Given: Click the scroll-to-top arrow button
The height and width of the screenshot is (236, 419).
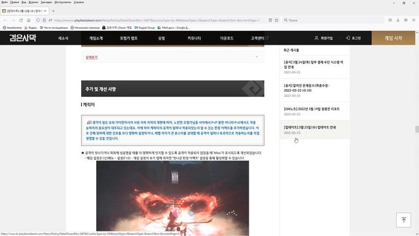Looking at the screenshot, I should [403, 220].
